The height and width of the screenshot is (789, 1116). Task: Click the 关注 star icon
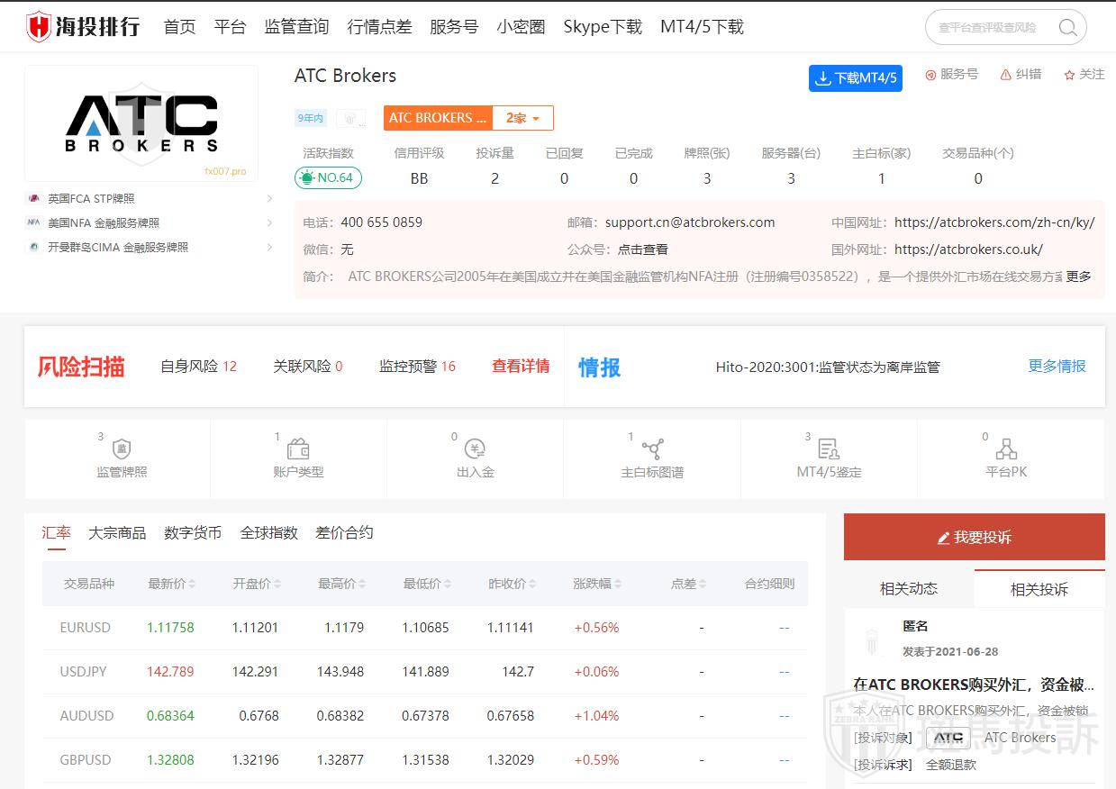pos(1069,75)
